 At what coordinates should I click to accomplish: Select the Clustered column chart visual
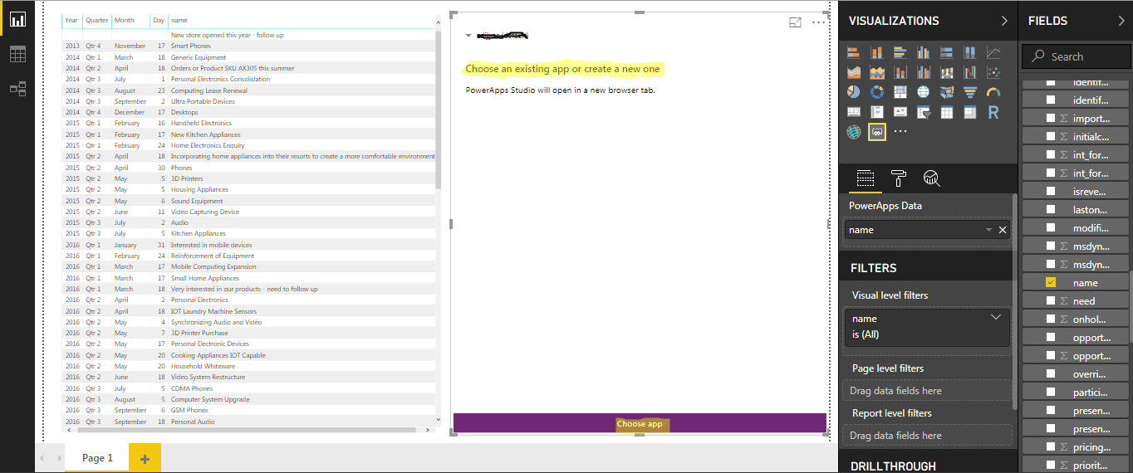click(x=924, y=52)
